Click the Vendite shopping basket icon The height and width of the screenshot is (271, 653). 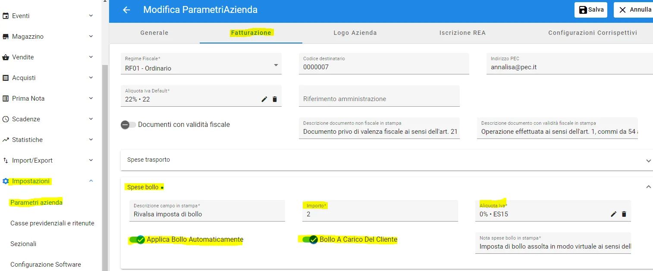coord(6,57)
